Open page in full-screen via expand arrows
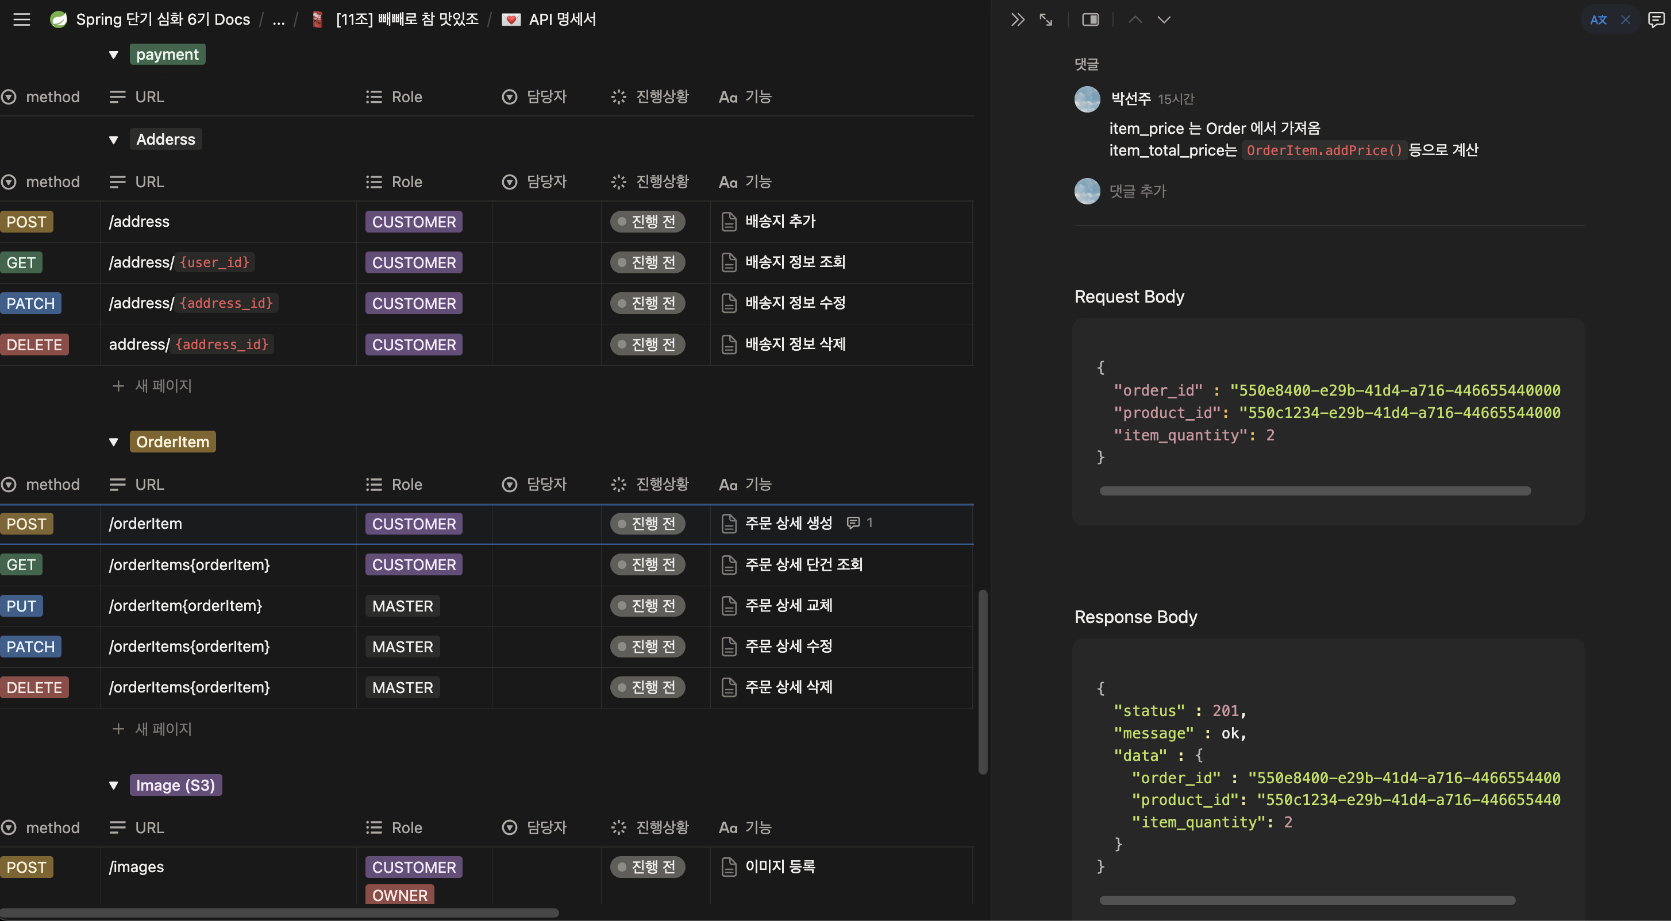The height and width of the screenshot is (921, 1671). click(1046, 20)
